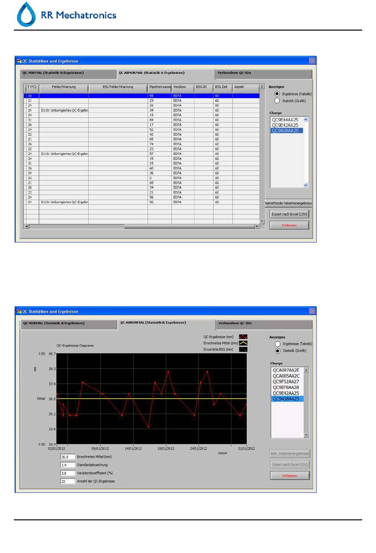376x553 pixels.
Task: Click the horizontal scrollbar thumb of results table
Action: [x=189, y=227]
